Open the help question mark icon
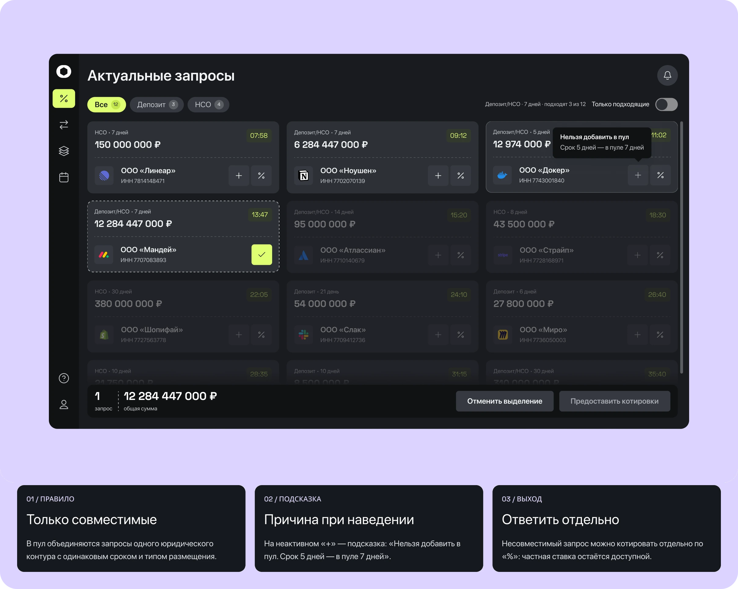This screenshot has width=738, height=589. pyautogui.click(x=64, y=378)
